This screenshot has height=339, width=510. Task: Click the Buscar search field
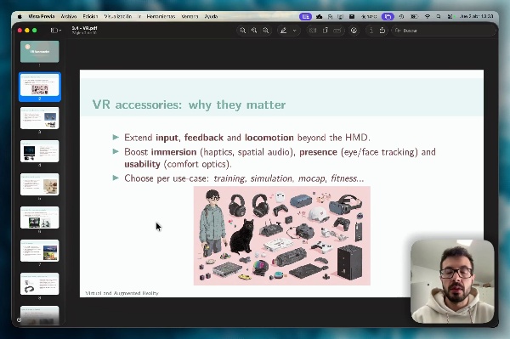(x=444, y=31)
